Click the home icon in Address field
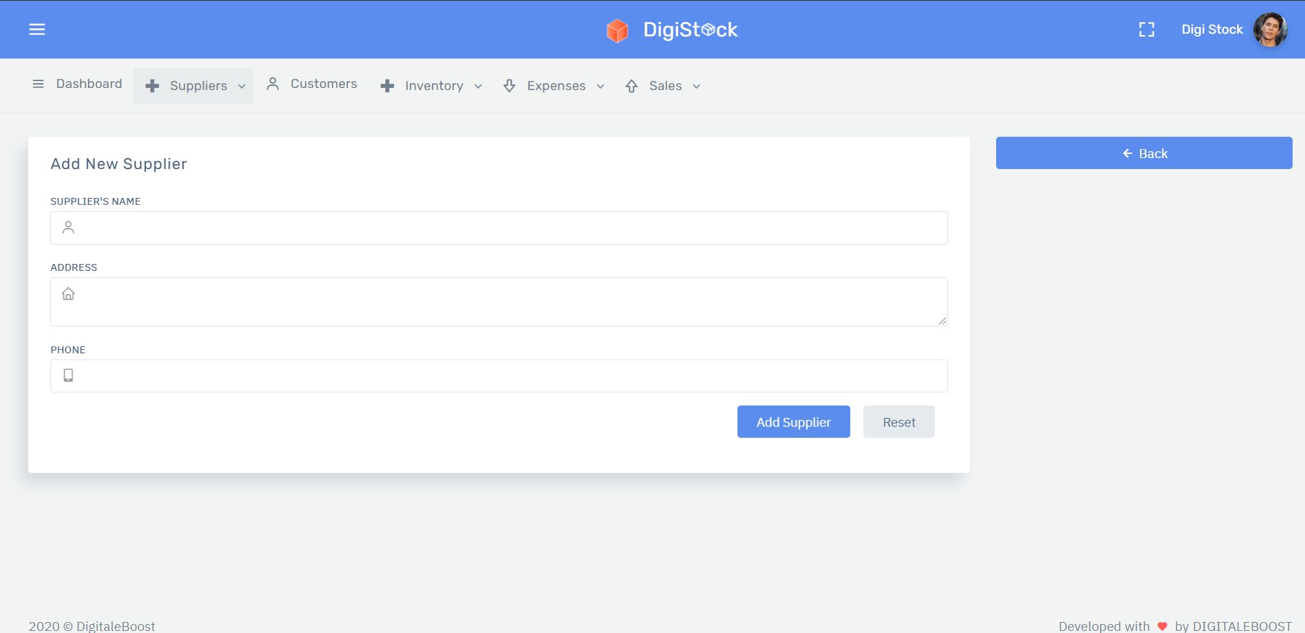The image size is (1305, 633). [68, 294]
